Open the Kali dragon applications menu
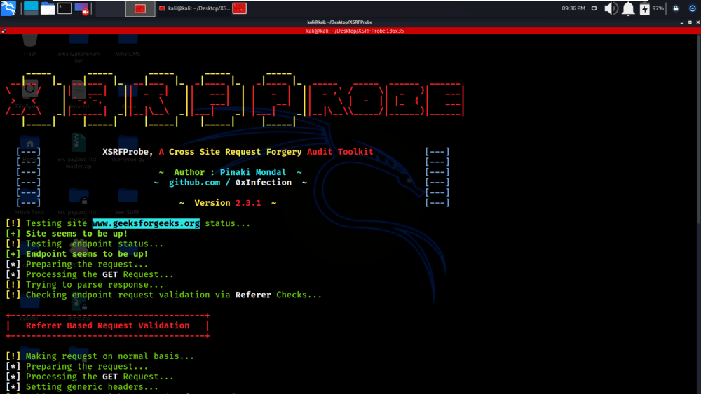 (8, 8)
